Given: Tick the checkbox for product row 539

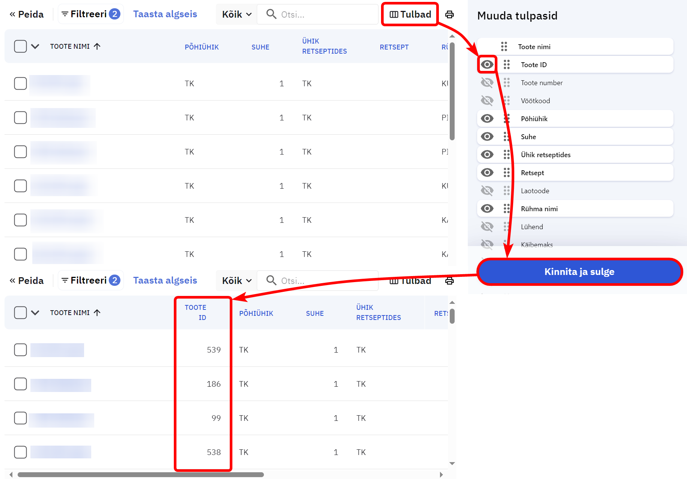Looking at the screenshot, I should (x=20, y=350).
